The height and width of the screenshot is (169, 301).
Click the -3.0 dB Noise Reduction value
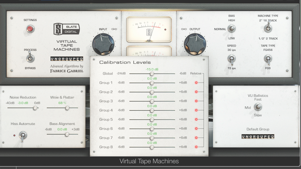(x=23, y=103)
